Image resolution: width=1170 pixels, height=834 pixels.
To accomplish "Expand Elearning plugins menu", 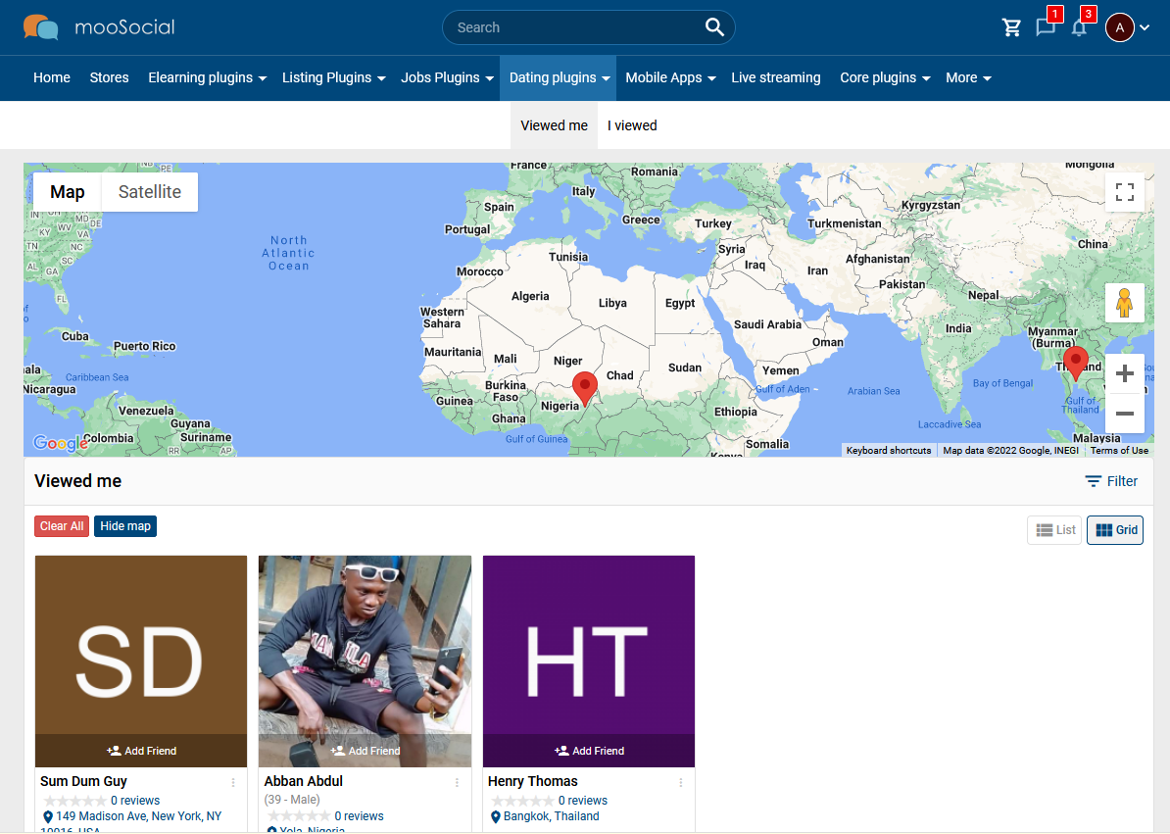I will [x=208, y=77].
